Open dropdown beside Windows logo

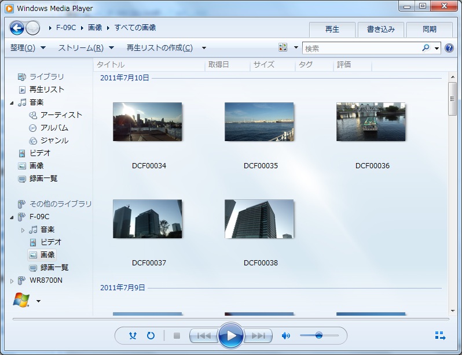38,301
